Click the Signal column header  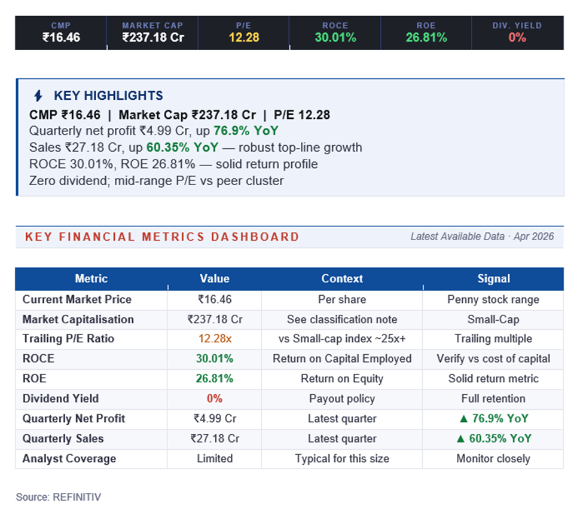click(x=493, y=278)
